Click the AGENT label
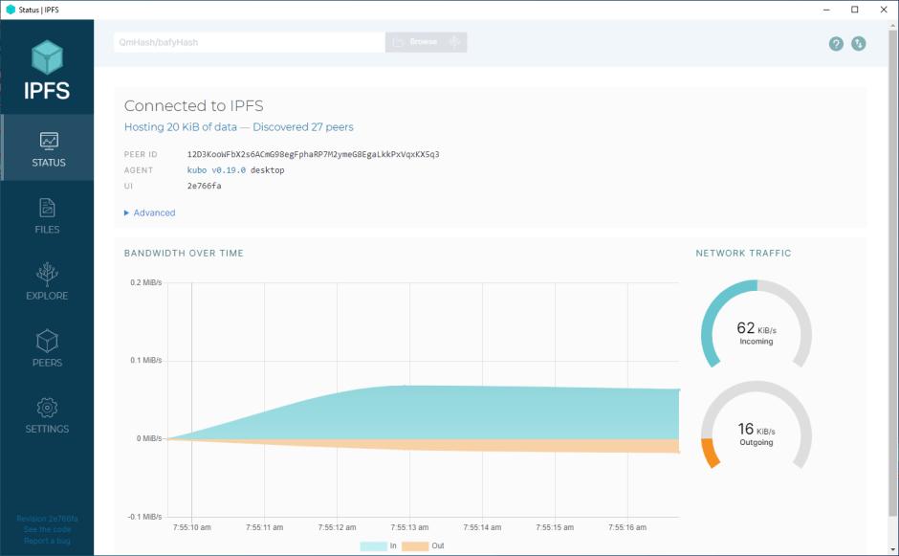899x556 pixels. (x=138, y=170)
